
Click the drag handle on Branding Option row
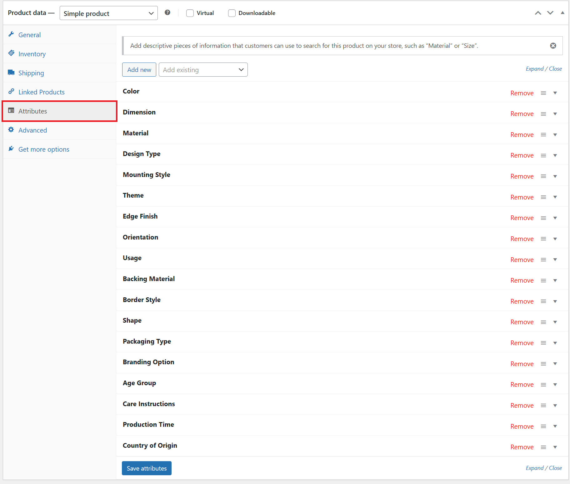pos(543,364)
